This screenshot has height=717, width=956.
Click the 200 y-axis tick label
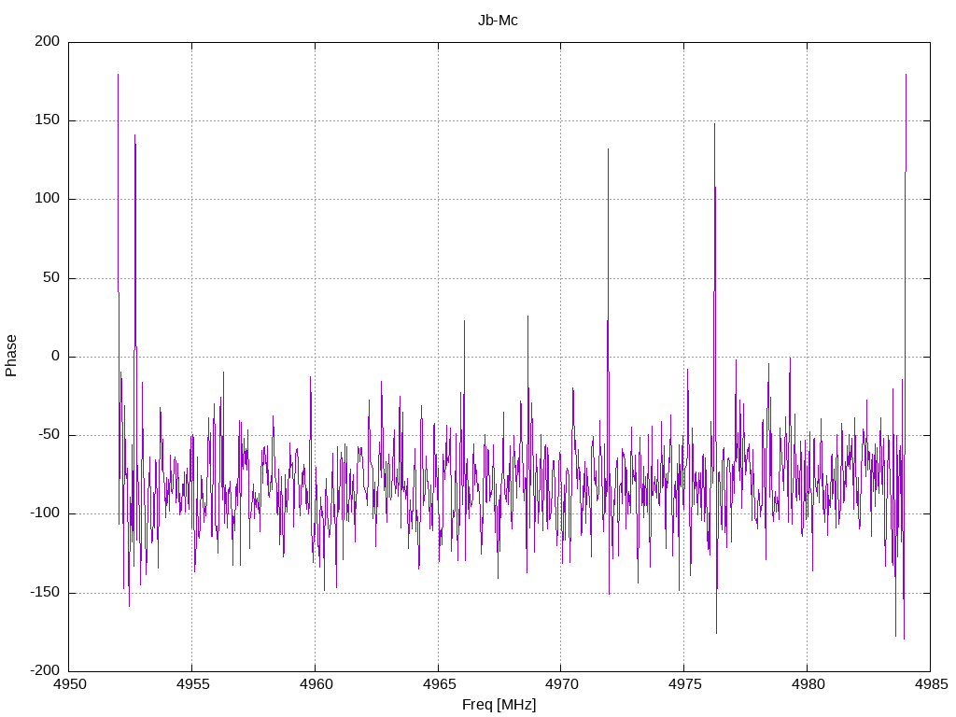coord(48,41)
